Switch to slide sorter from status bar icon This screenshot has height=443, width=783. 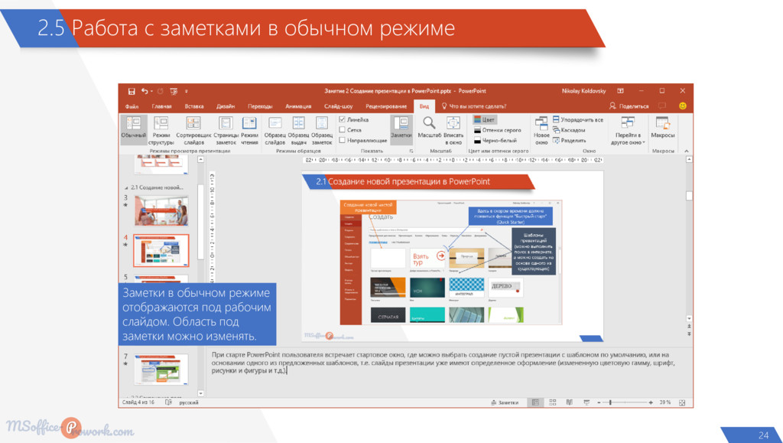click(552, 402)
